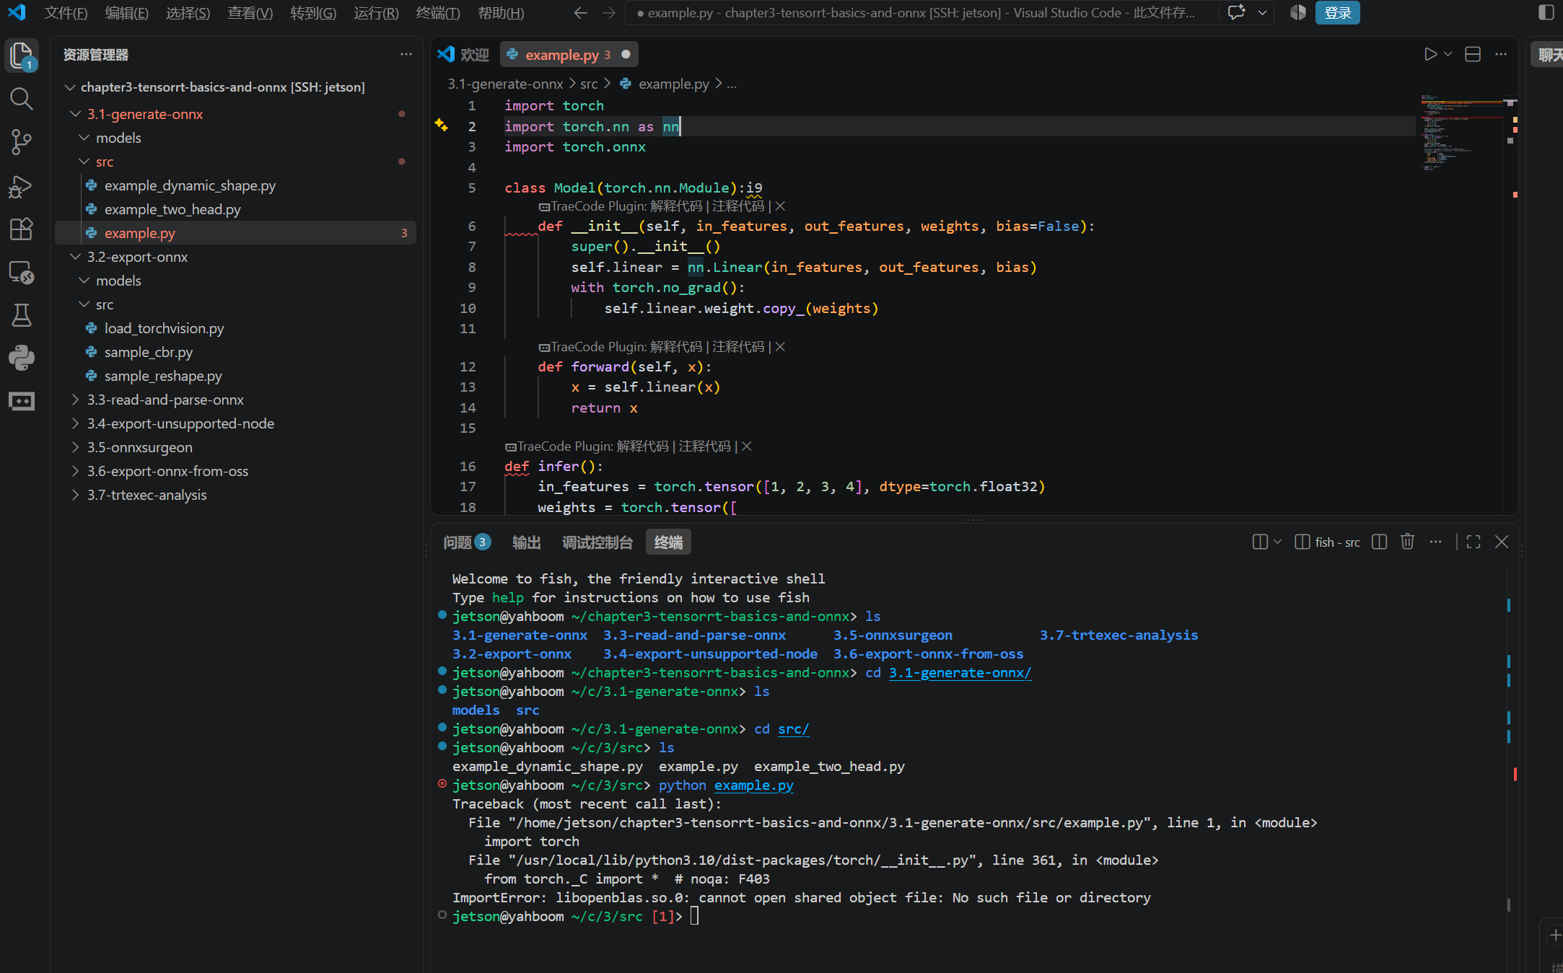Switch to the 欢迎 tab

(x=463, y=55)
